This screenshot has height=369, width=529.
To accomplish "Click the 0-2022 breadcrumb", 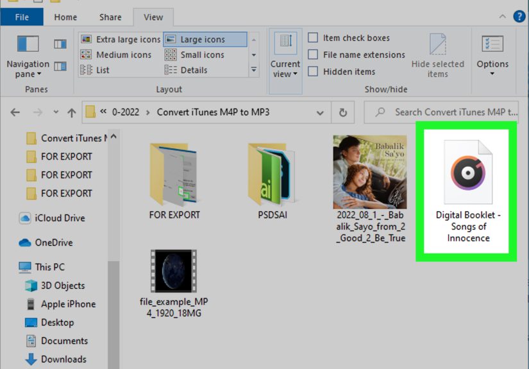I will point(125,112).
